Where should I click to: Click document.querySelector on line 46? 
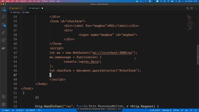click(96, 71)
